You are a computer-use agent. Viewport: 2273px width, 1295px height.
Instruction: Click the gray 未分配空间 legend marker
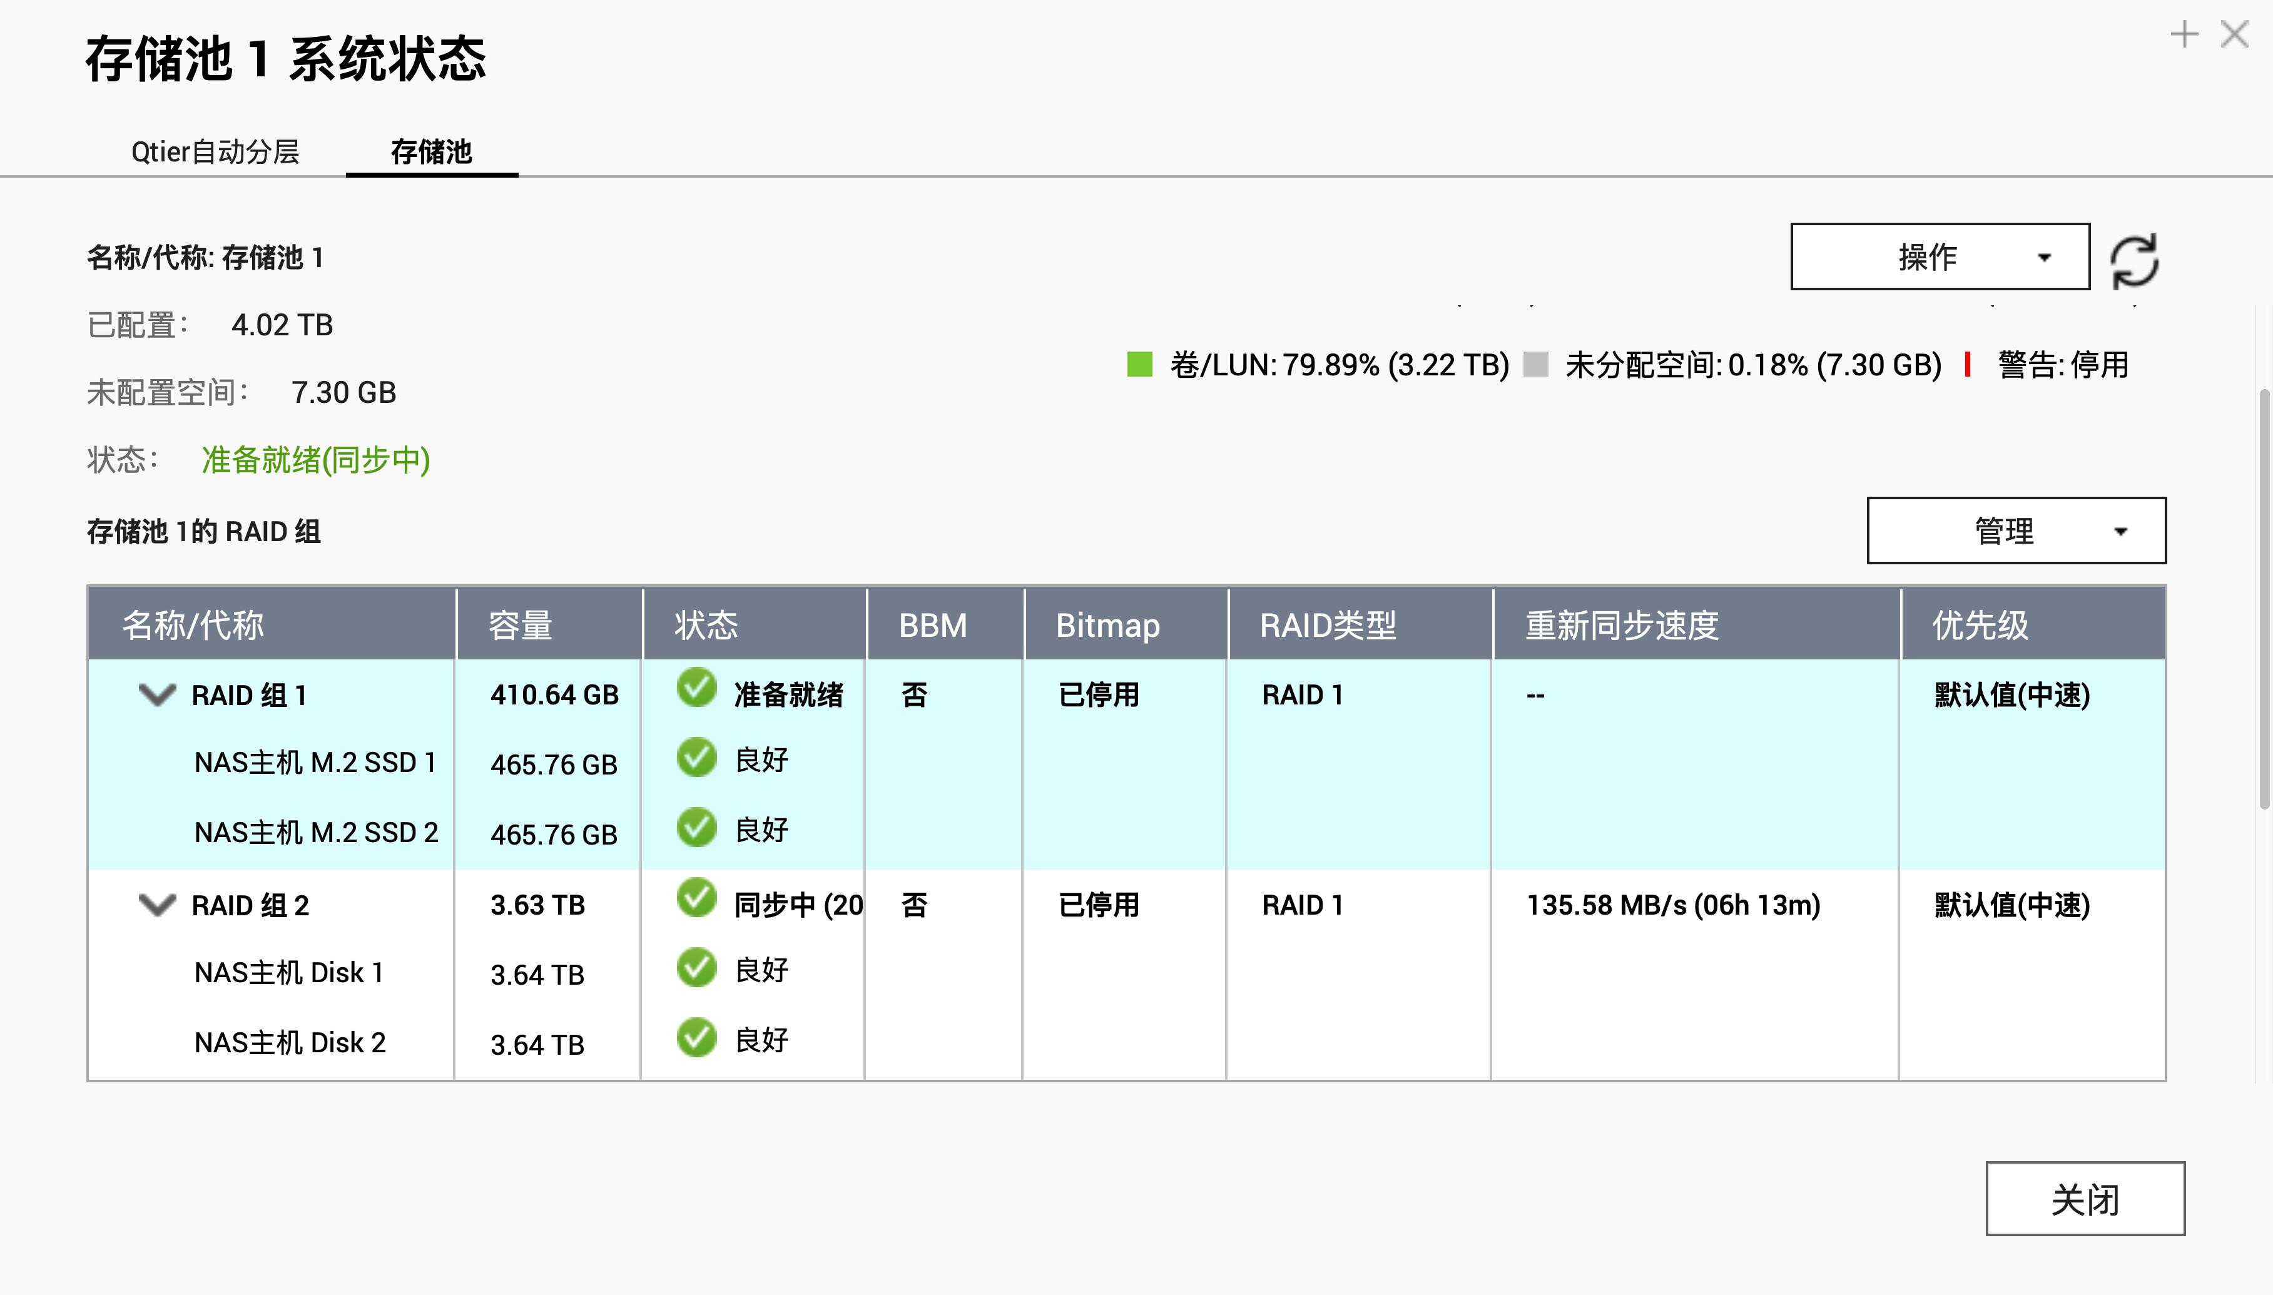click(1535, 363)
